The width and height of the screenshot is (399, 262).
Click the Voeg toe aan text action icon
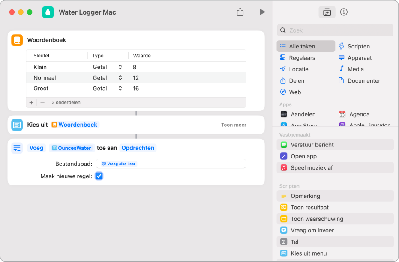pos(17,148)
